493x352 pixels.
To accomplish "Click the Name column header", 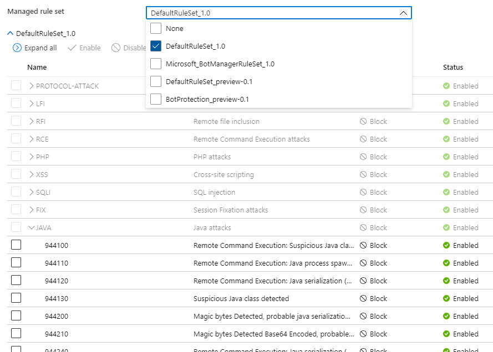I will (x=37, y=67).
